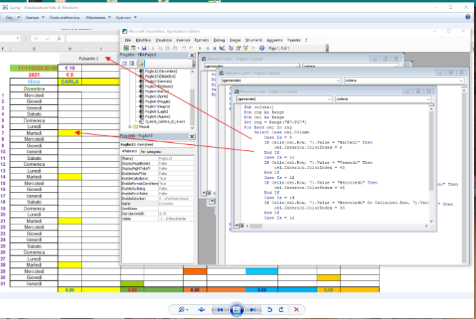476x319 pixels.
Task: Undo with the VBA toolbar arrow
Action: click(184, 48)
